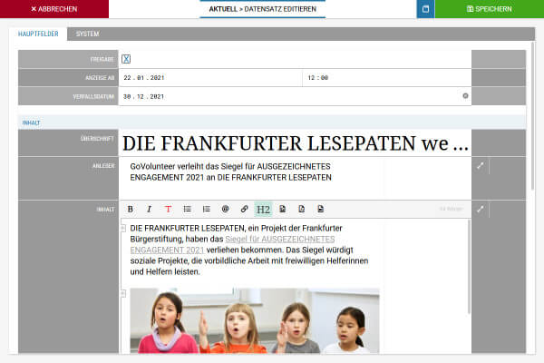The image size is (544, 363).
Task: Toggle the Freigabe checkbox
Action: pyautogui.click(x=126, y=59)
